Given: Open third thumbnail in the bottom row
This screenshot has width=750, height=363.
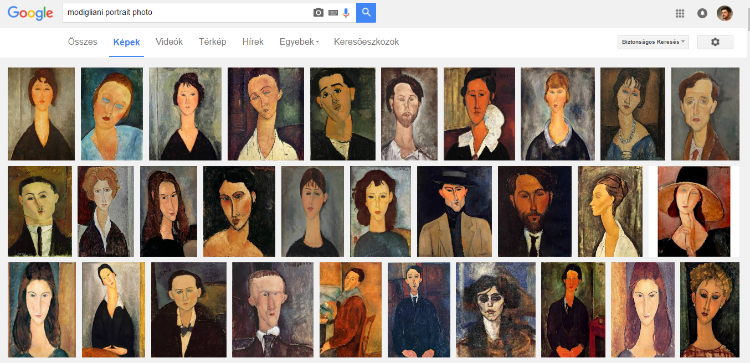Looking at the screenshot, I should 189,310.
